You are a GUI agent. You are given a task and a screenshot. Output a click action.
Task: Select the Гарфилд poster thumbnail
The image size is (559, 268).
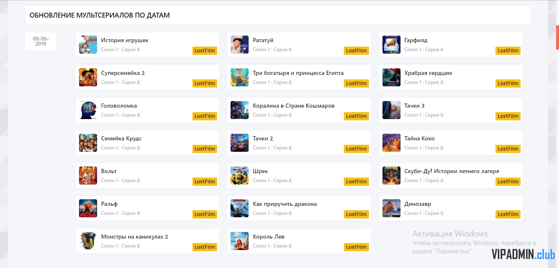(392, 45)
